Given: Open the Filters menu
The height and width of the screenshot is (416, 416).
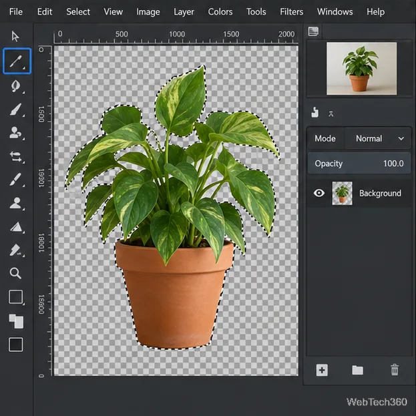Looking at the screenshot, I should pyautogui.click(x=292, y=11).
